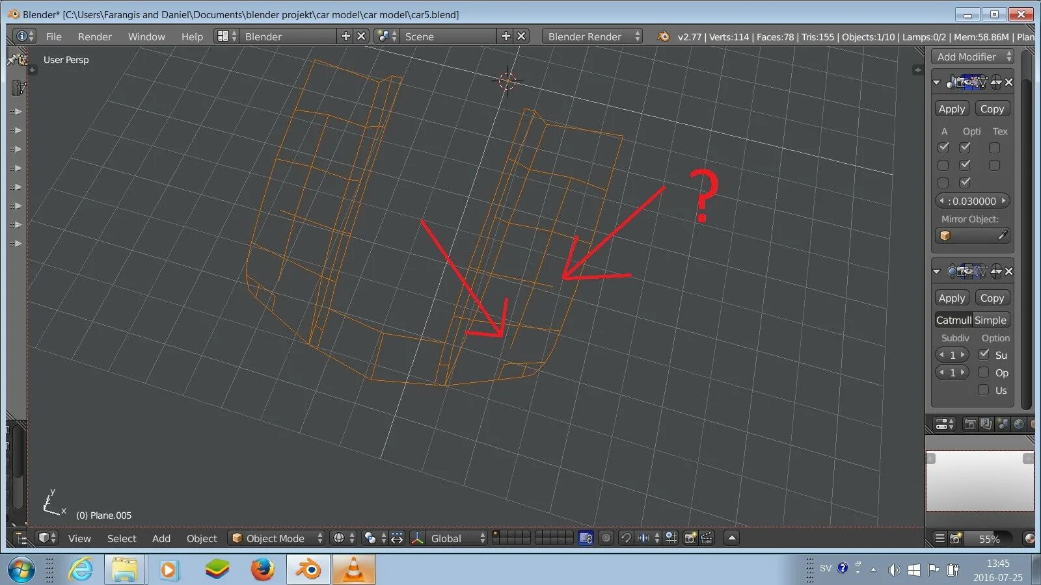Click the volume speaker tray icon
This screenshot has height=585, width=1041.
[895, 570]
